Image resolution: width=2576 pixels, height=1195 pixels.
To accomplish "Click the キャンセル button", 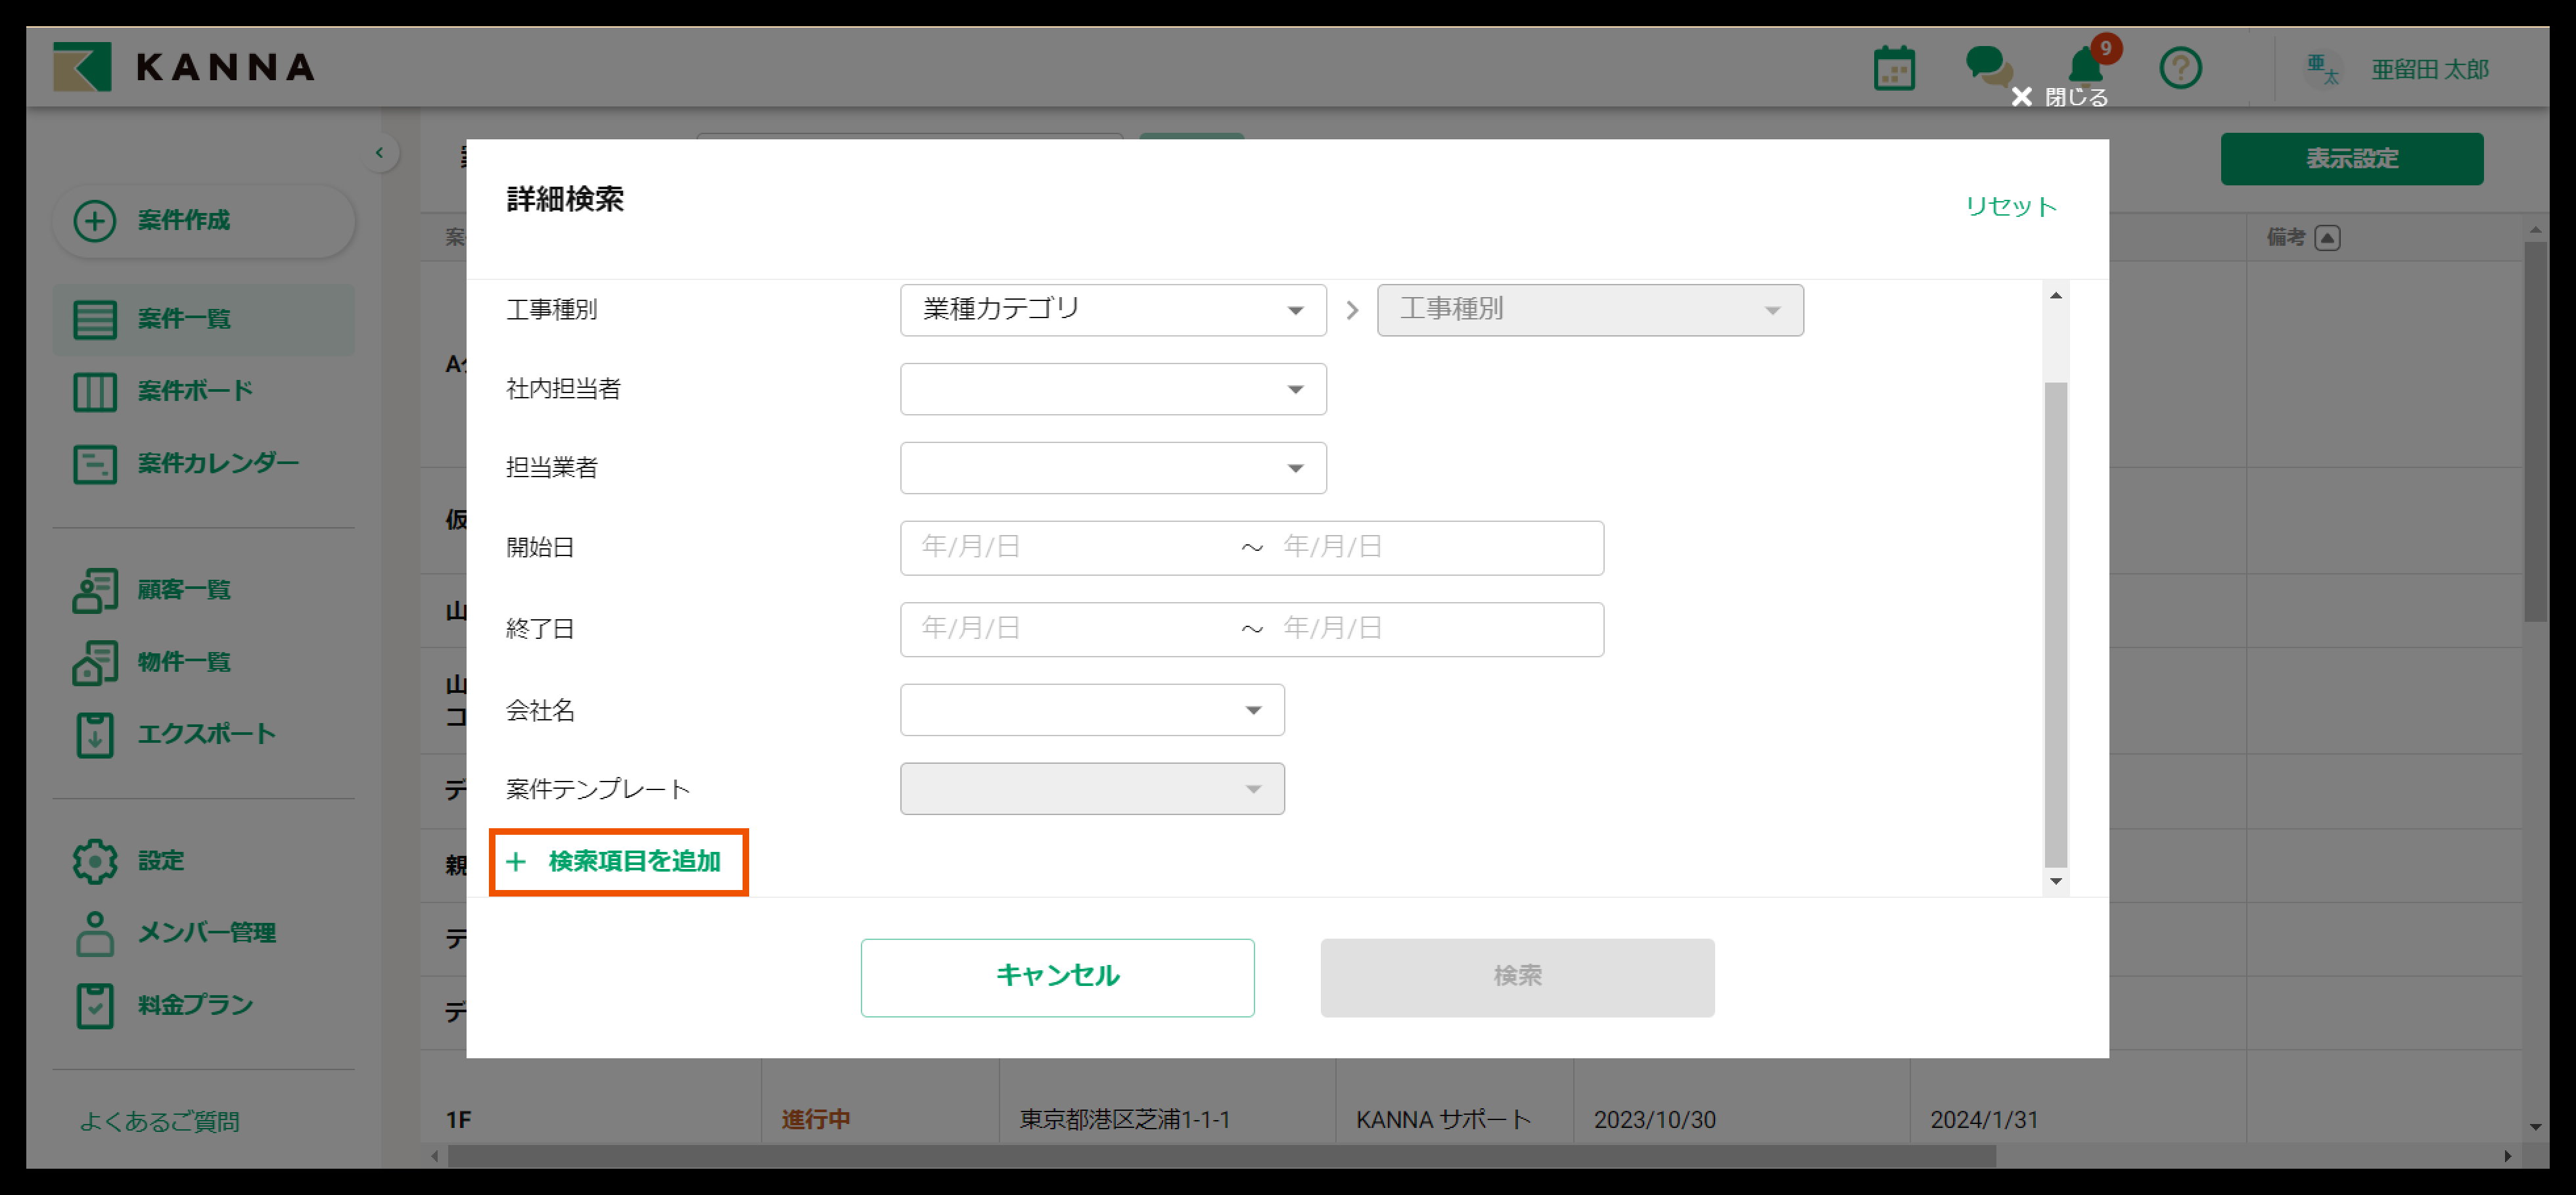I will (x=1057, y=976).
